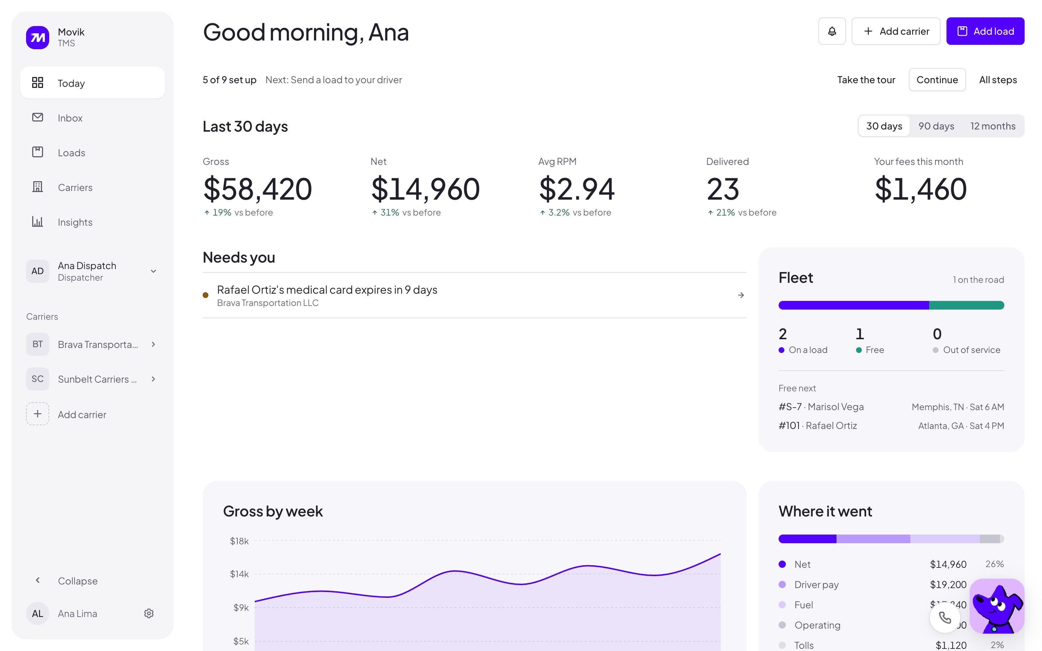
Task: Expand the Ana Dispatch account dropdown
Action: point(153,271)
